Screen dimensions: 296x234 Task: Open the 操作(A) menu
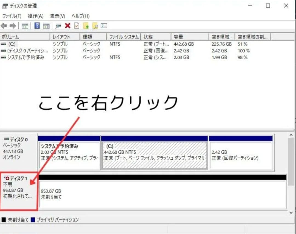36,16
